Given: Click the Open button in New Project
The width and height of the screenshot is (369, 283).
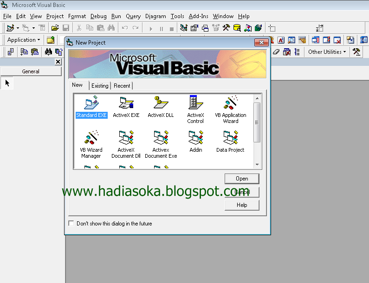Looking at the screenshot, I should coord(242,179).
